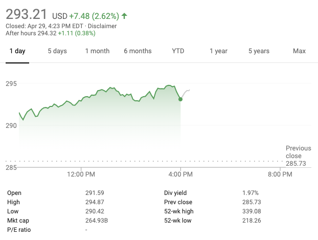Open the 6 months tab
This screenshot has width=318, height=240.
point(138,51)
